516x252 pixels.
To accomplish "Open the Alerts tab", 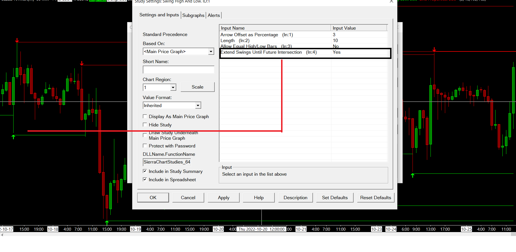I will tap(214, 15).
